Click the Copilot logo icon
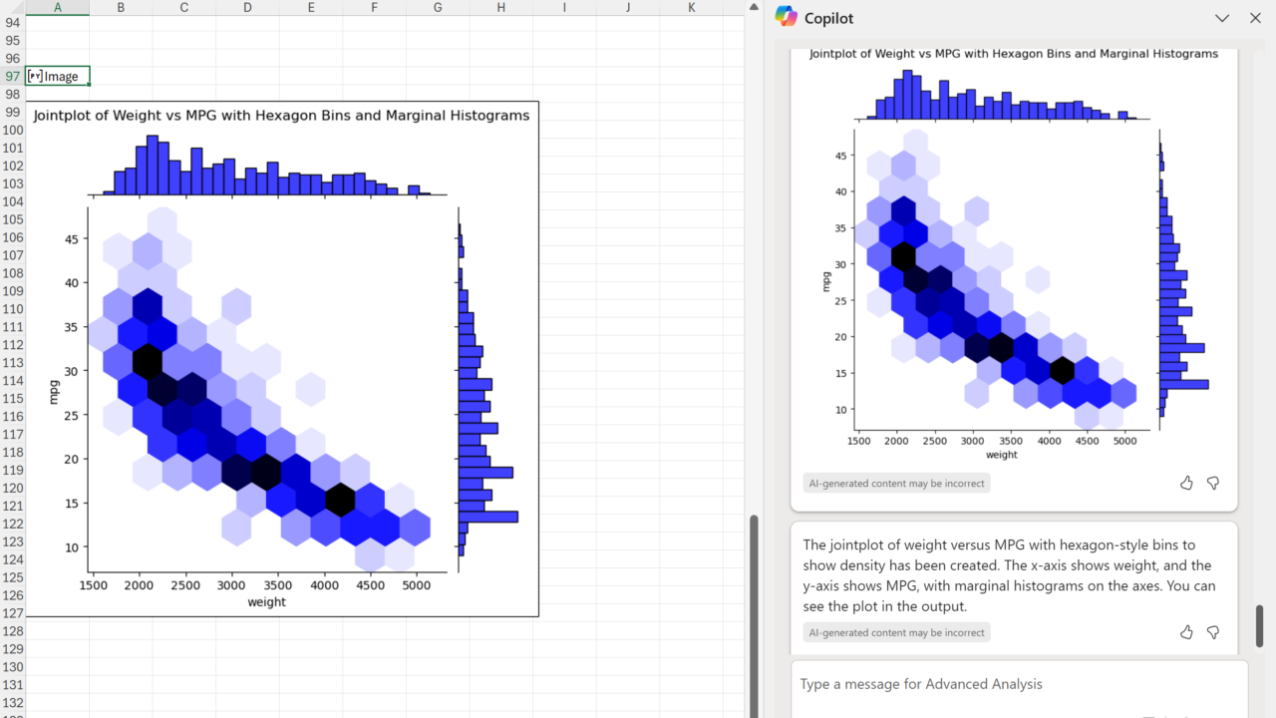Image resolution: width=1276 pixels, height=718 pixels. click(787, 17)
